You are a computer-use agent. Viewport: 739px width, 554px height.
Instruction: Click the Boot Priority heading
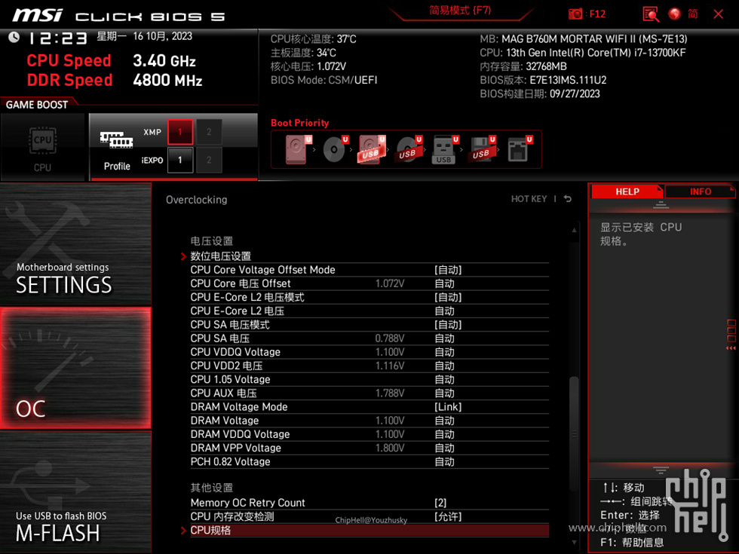(x=300, y=123)
